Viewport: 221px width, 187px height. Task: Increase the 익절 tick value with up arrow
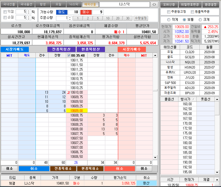29,11
